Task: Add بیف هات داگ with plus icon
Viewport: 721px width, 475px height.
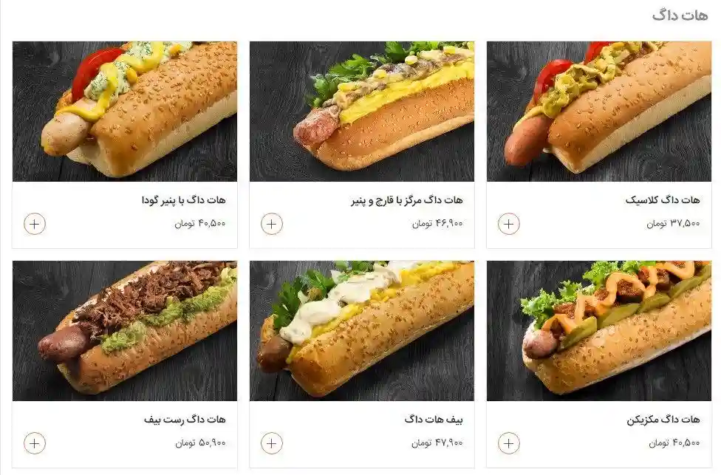Action: [272, 443]
